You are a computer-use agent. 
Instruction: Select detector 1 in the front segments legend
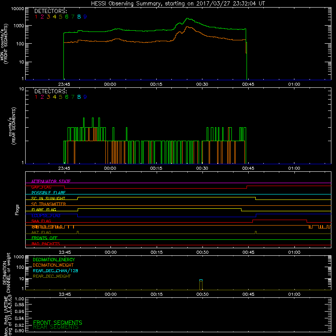pyautogui.click(x=36, y=17)
